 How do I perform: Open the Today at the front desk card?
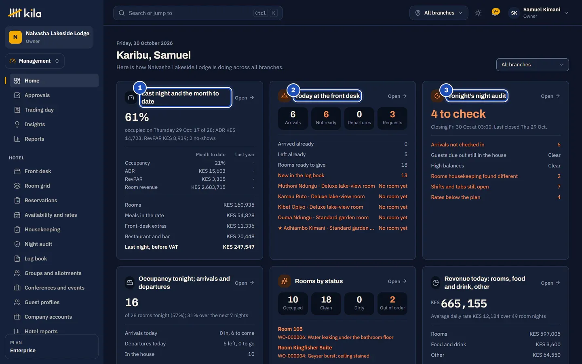coord(397,96)
